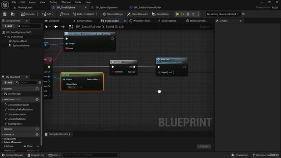Open the Edit menu
Image resolution: width=281 pixels, height=158 pixels.
click(22, 2)
